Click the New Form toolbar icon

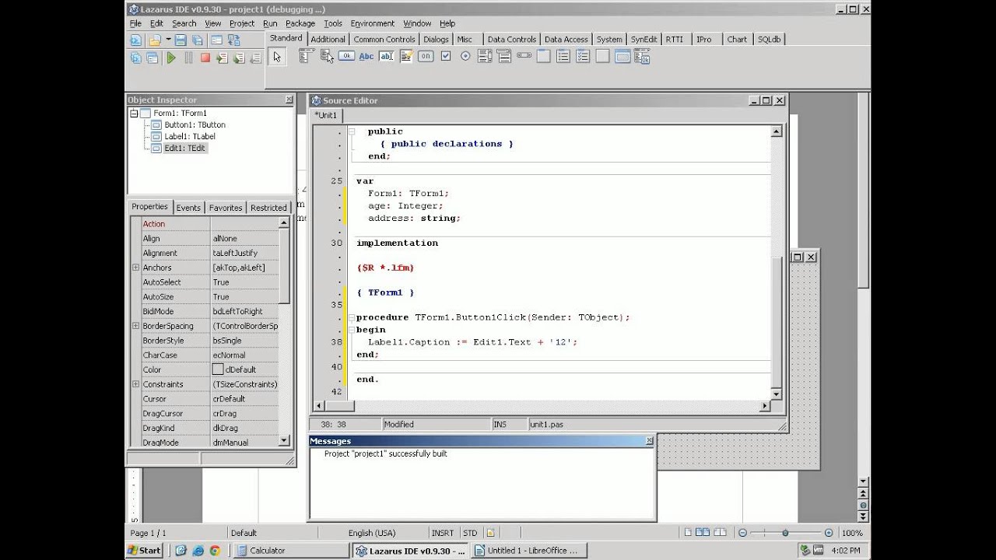tap(216, 40)
